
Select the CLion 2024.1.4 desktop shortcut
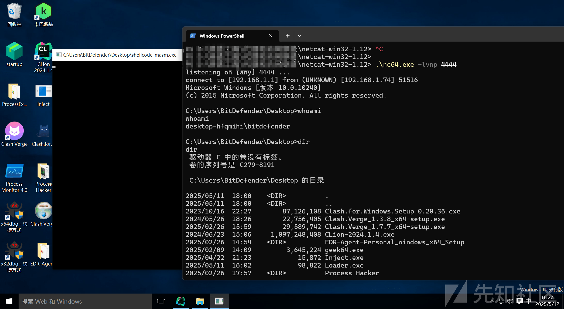(43, 57)
